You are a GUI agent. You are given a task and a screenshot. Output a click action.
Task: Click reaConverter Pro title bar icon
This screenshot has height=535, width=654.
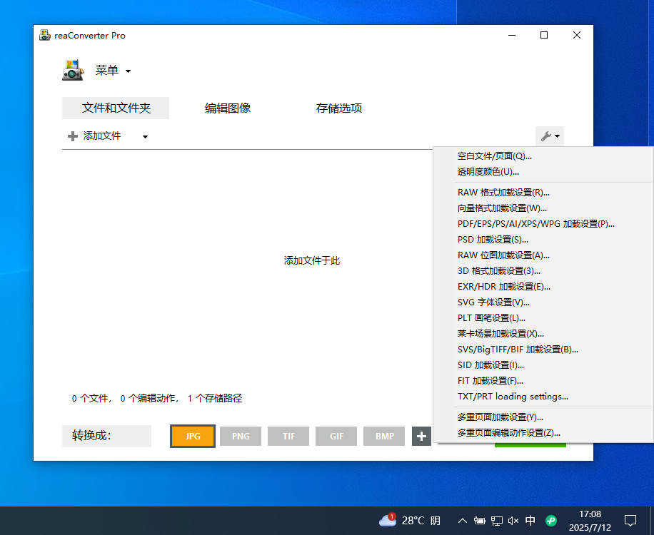tap(45, 36)
